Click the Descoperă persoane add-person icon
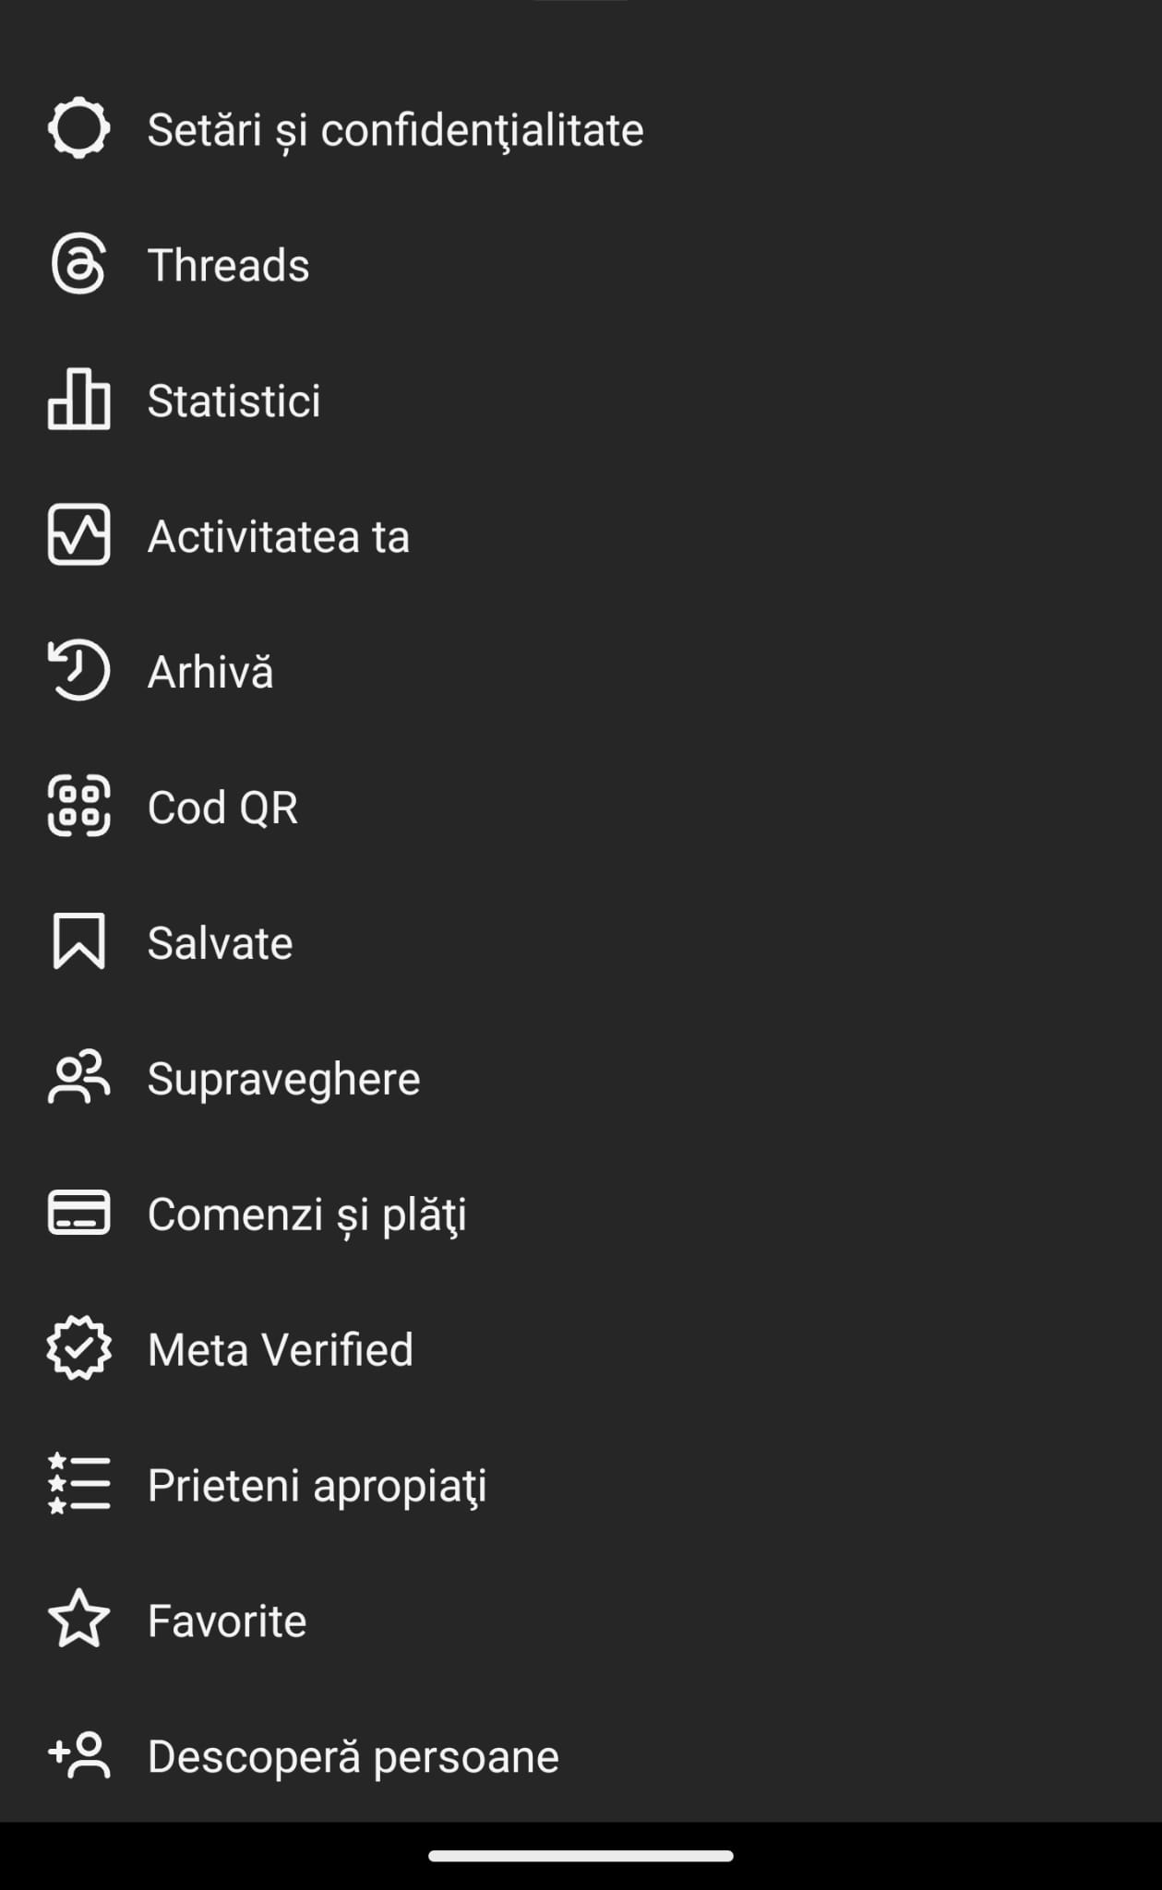Screen dimensions: 1162x1890 click(x=78, y=1756)
